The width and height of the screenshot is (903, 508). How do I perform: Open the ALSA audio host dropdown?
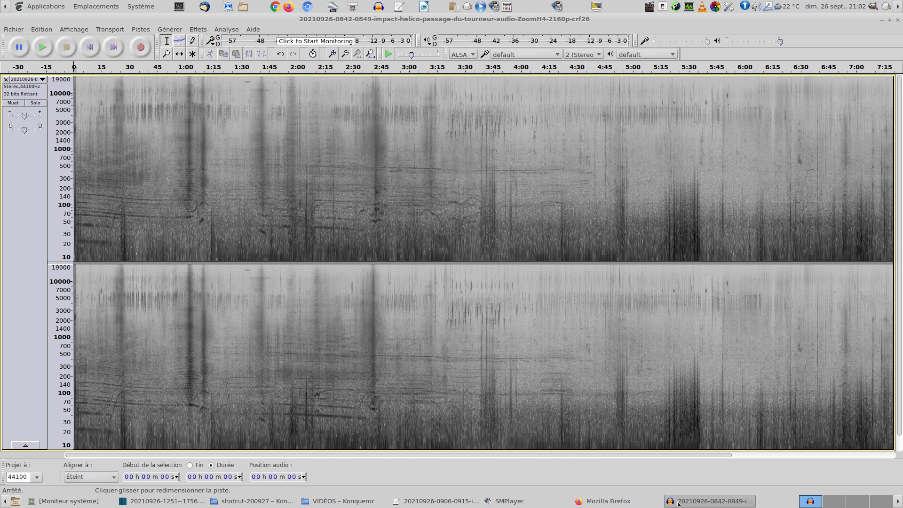pyautogui.click(x=463, y=55)
